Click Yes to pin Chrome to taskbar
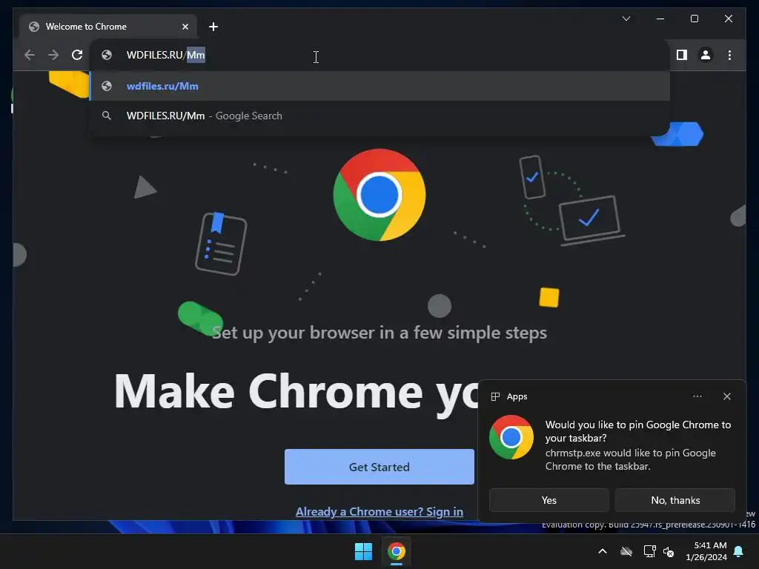Image resolution: width=759 pixels, height=569 pixels. [x=549, y=500]
